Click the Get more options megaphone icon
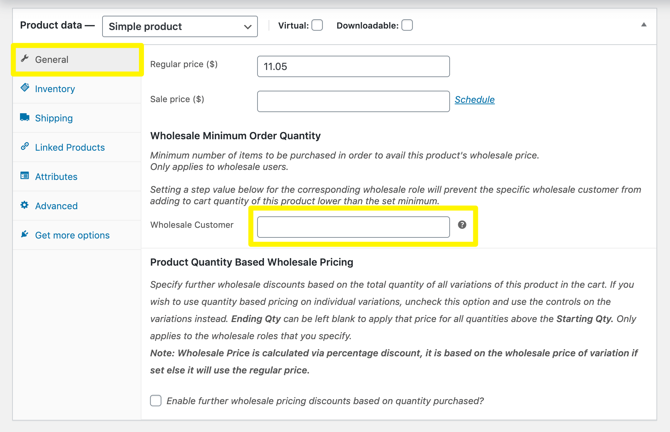Screen dimensions: 670x432 (25, 234)
